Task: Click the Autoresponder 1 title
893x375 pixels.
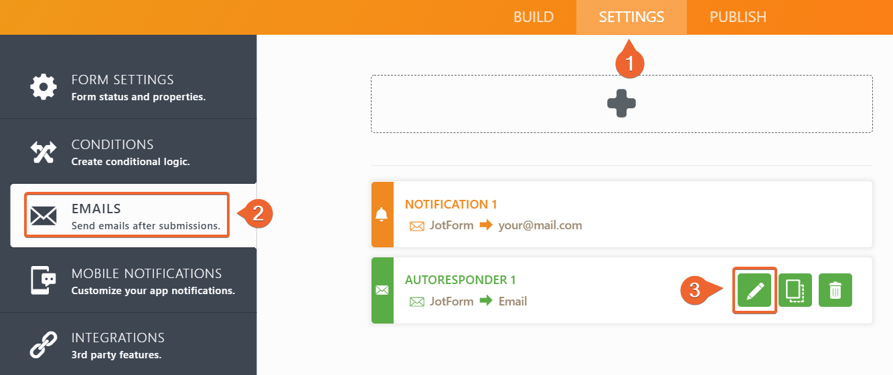Action: pyautogui.click(x=460, y=280)
